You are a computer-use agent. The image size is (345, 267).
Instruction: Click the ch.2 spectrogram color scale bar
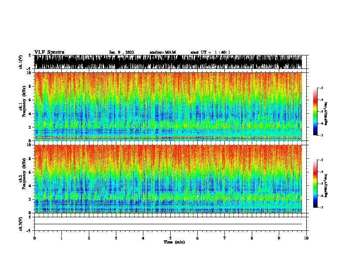[315, 184]
